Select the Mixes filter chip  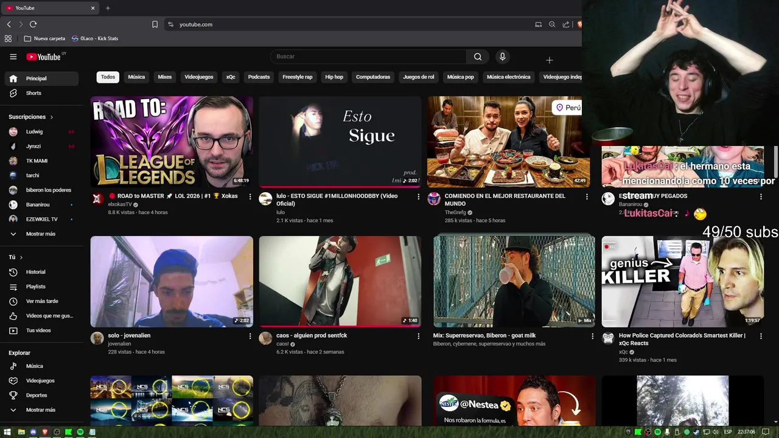[164, 77]
